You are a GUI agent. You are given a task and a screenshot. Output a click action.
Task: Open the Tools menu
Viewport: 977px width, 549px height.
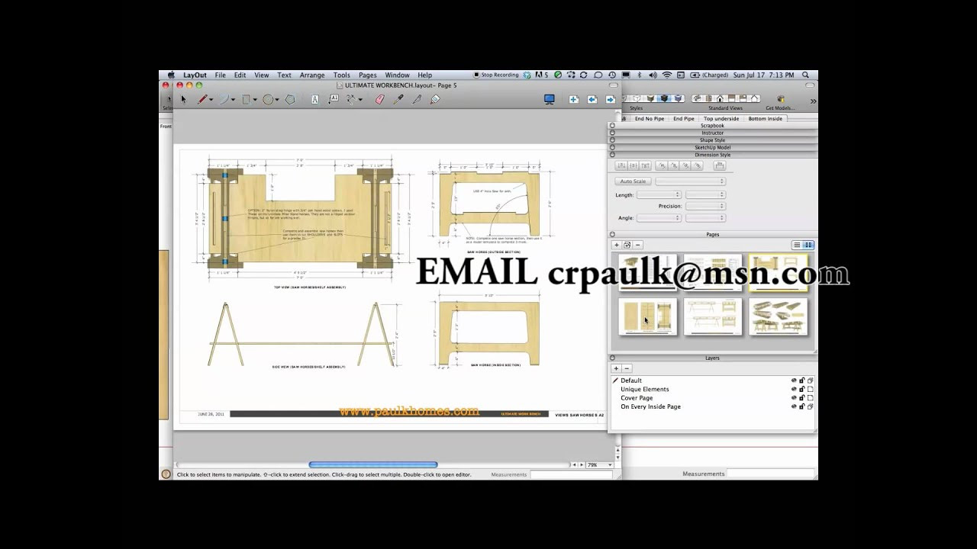pyautogui.click(x=341, y=75)
